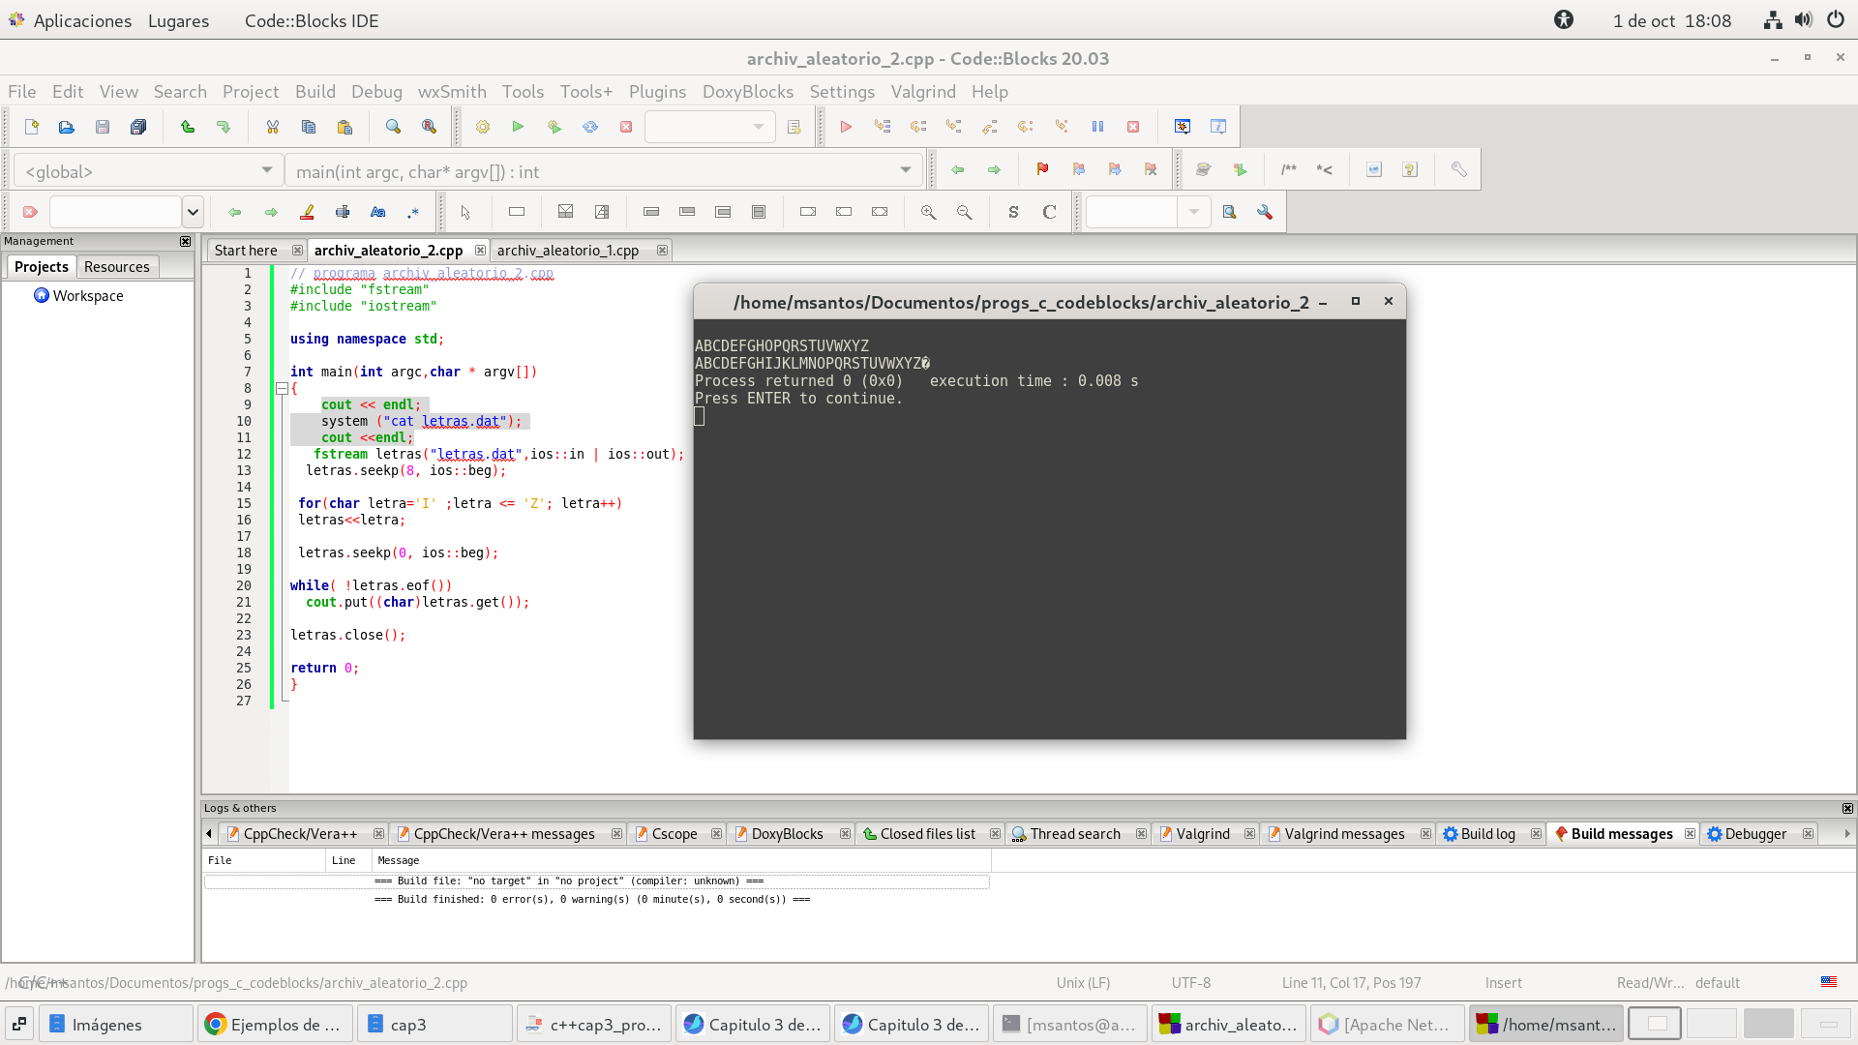Select the Build log tab
Screen dimensions: 1858x1045
pyautogui.click(x=1487, y=833)
